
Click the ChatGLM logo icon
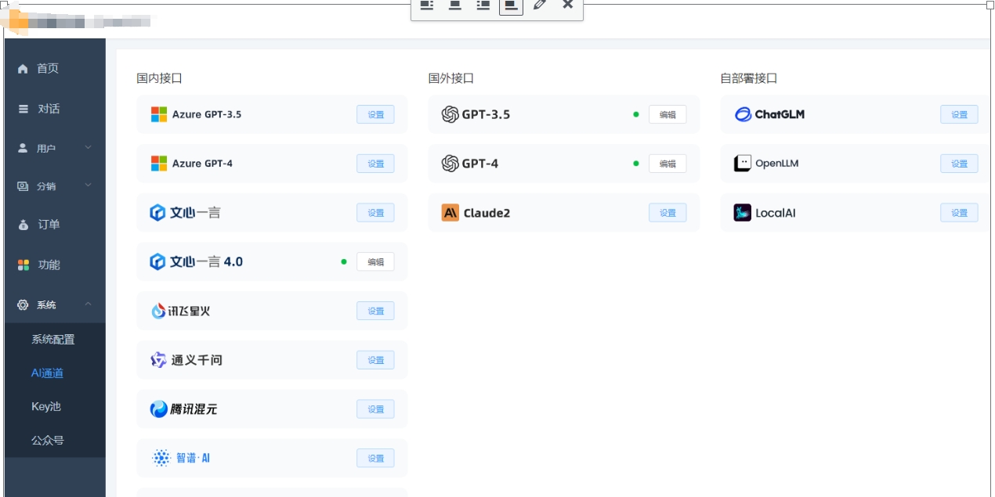(743, 114)
